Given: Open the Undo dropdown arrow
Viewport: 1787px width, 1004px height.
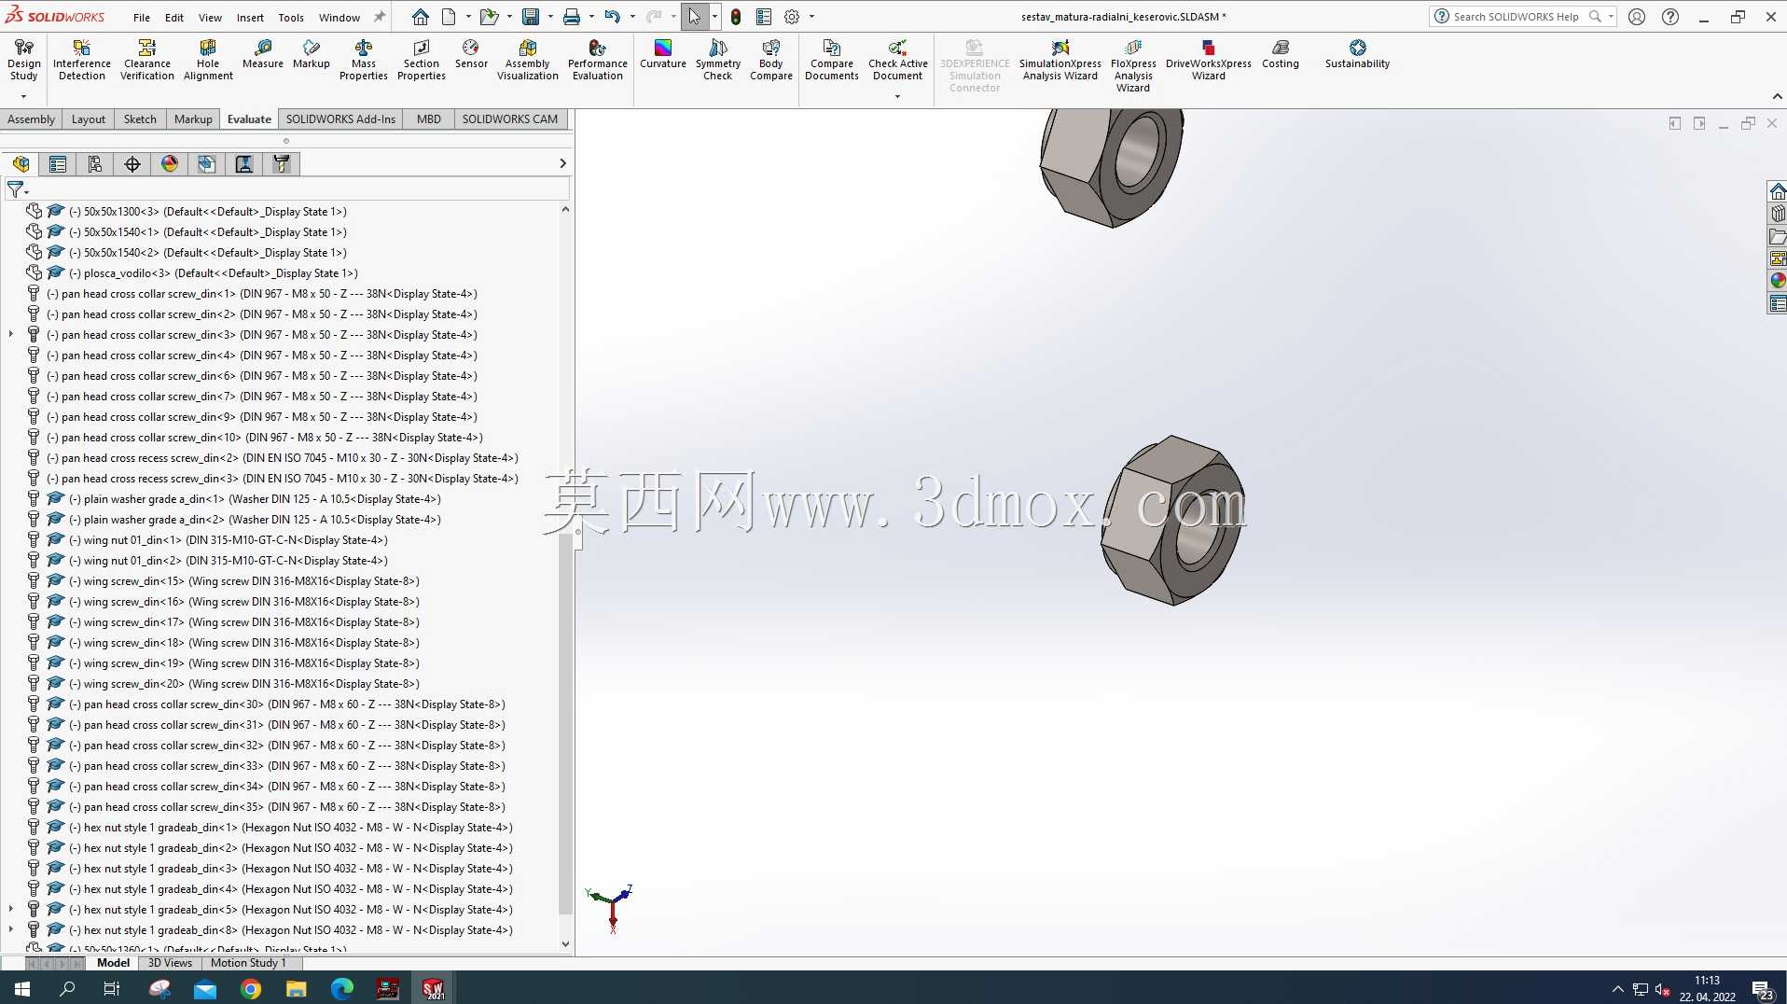Looking at the screenshot, I should (632, 17).
